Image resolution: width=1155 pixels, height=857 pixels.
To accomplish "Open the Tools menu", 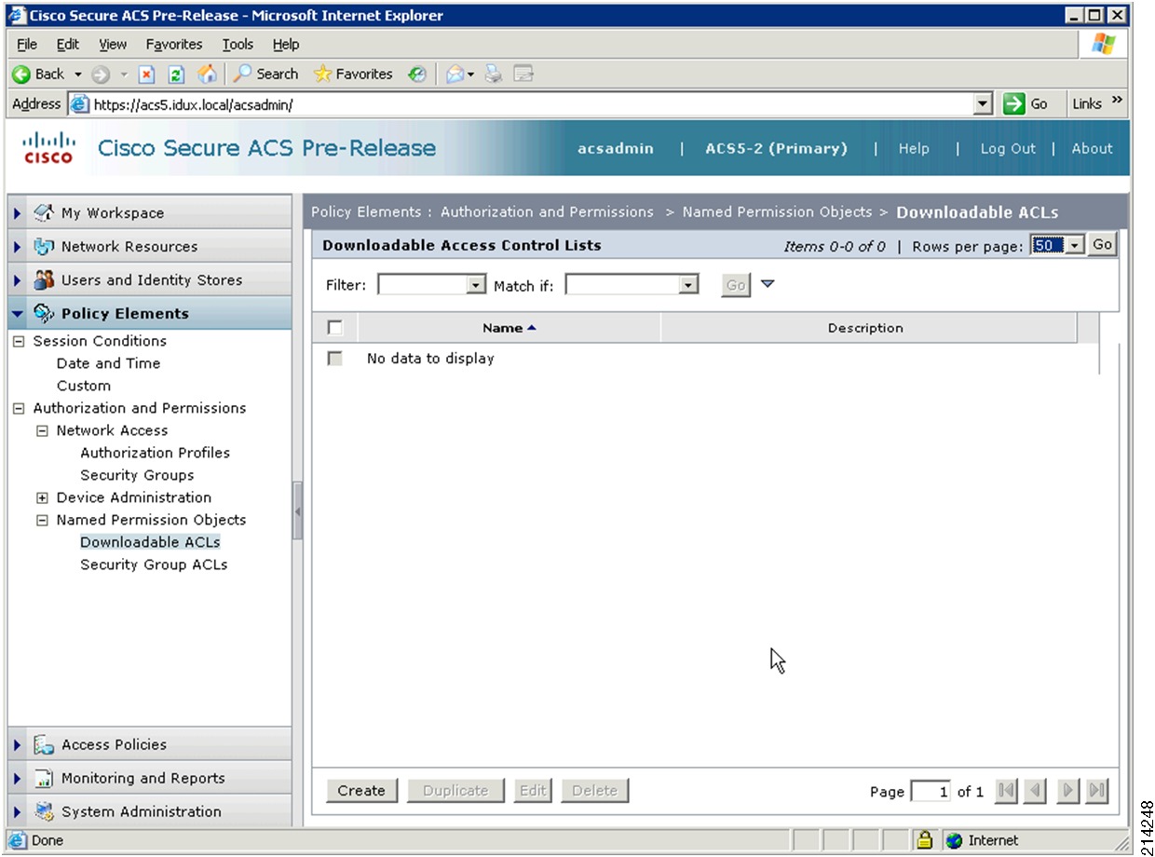I will [238, 44].
